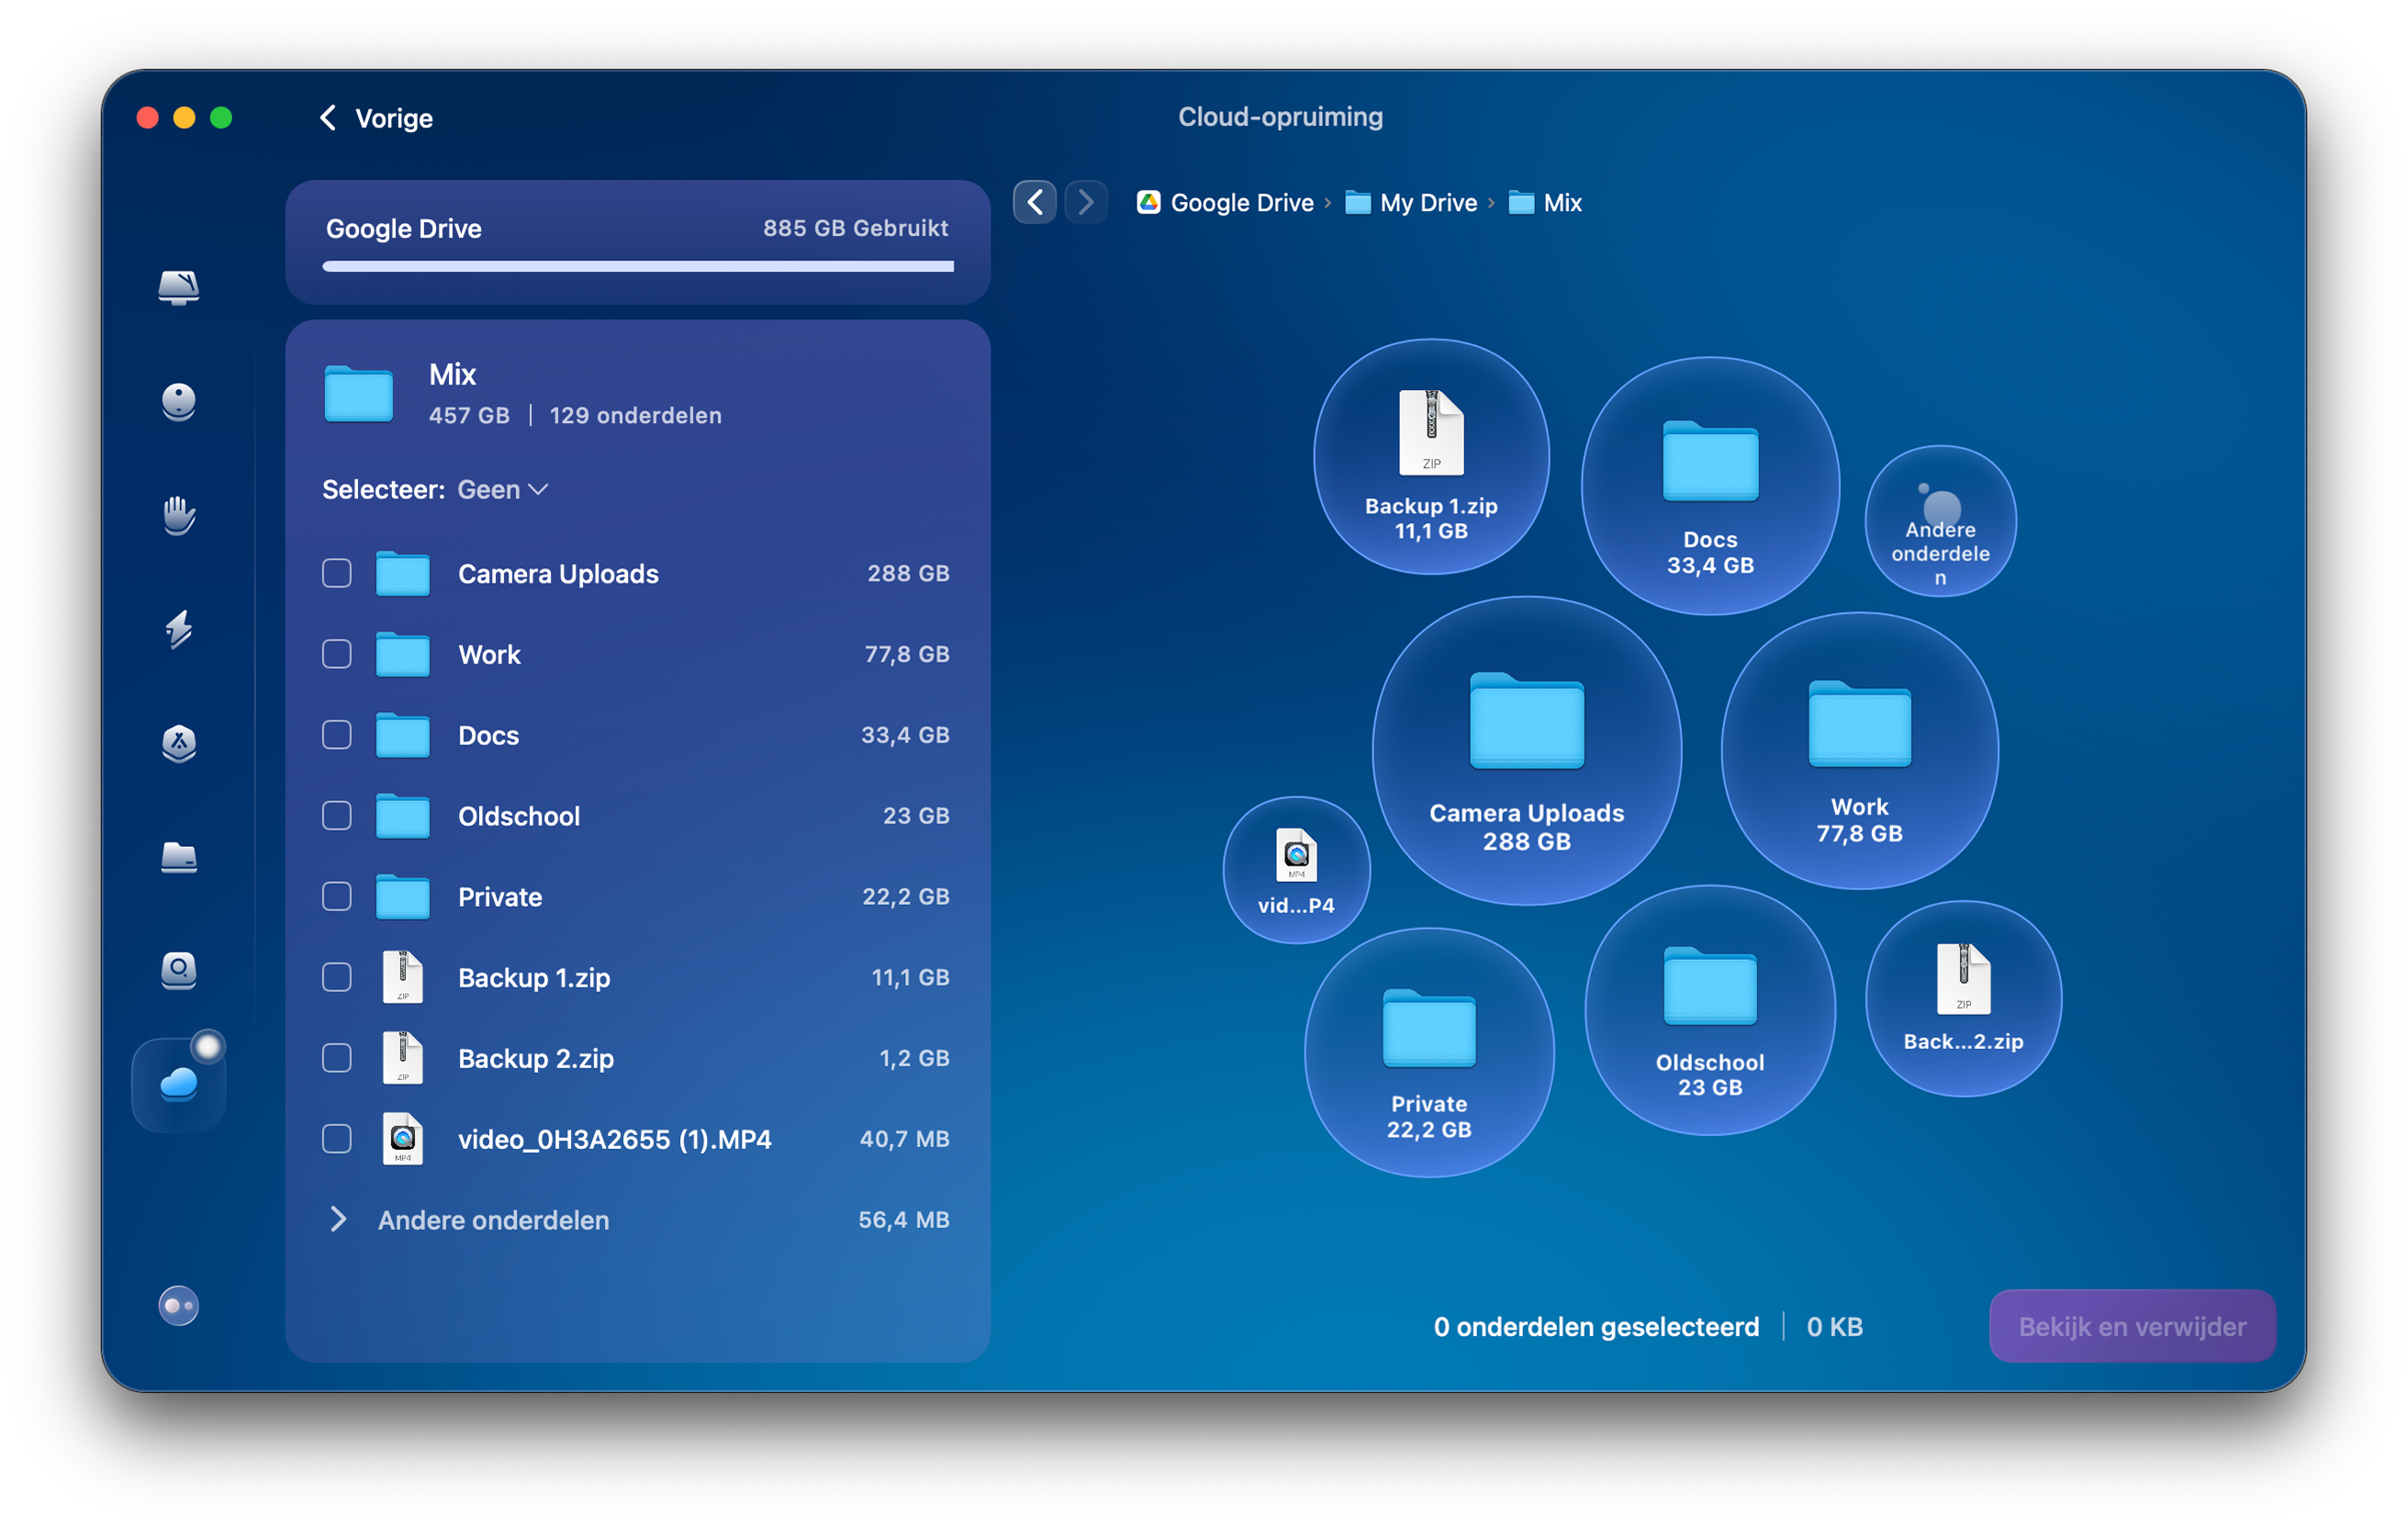Viewport: 2408px width, 1528px height.
Task: Select the Backup 1.zip checkbox
Action: click(337, 977)
